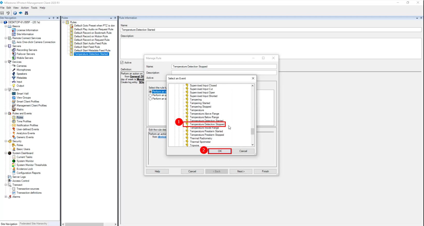This screenshot has height=226, width=424.
Task: Select the second rule type radio button
Action: click(150, 95)
